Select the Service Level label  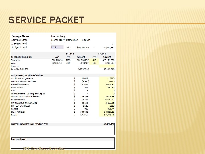coord(19,44)
